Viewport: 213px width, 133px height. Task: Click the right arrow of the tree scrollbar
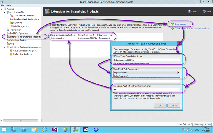[40, 120]
